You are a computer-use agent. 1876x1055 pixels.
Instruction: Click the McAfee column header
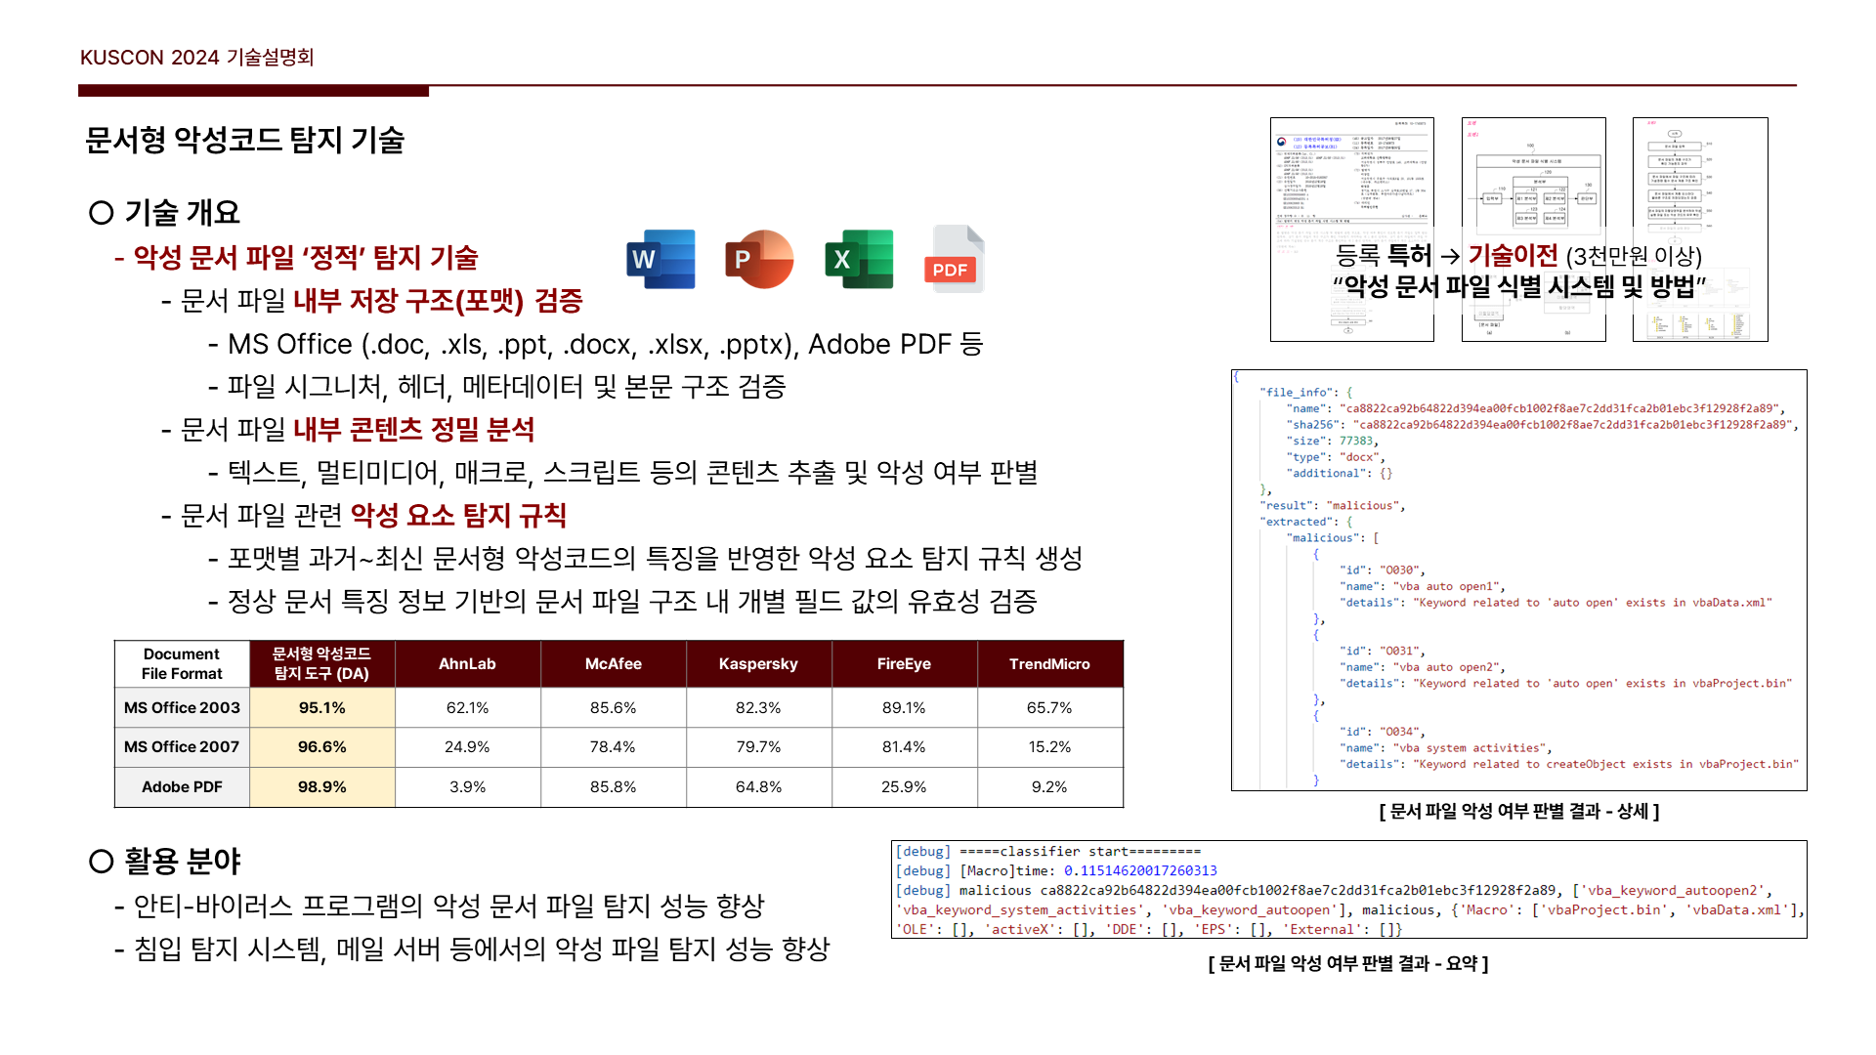[x=613, y=664]
